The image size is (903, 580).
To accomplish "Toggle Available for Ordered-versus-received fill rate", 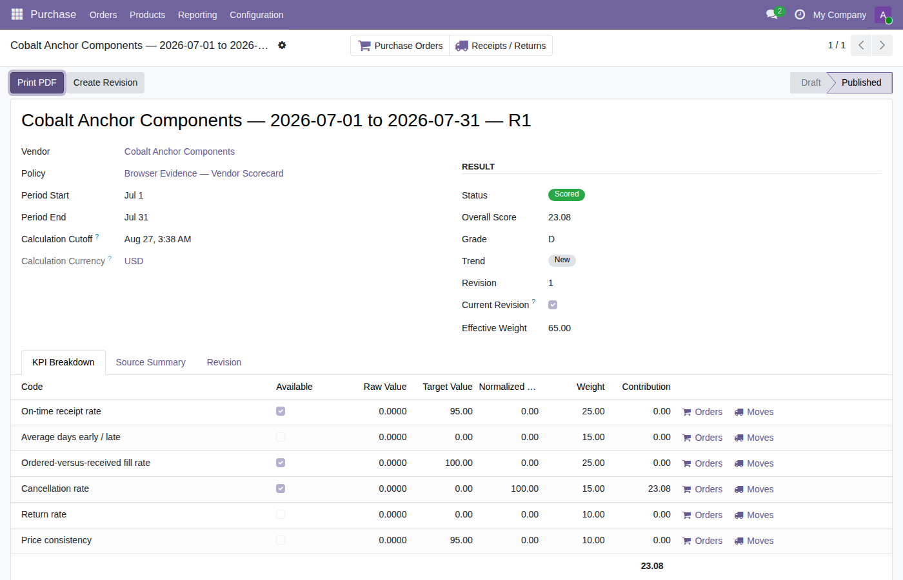I will (281, 463).
